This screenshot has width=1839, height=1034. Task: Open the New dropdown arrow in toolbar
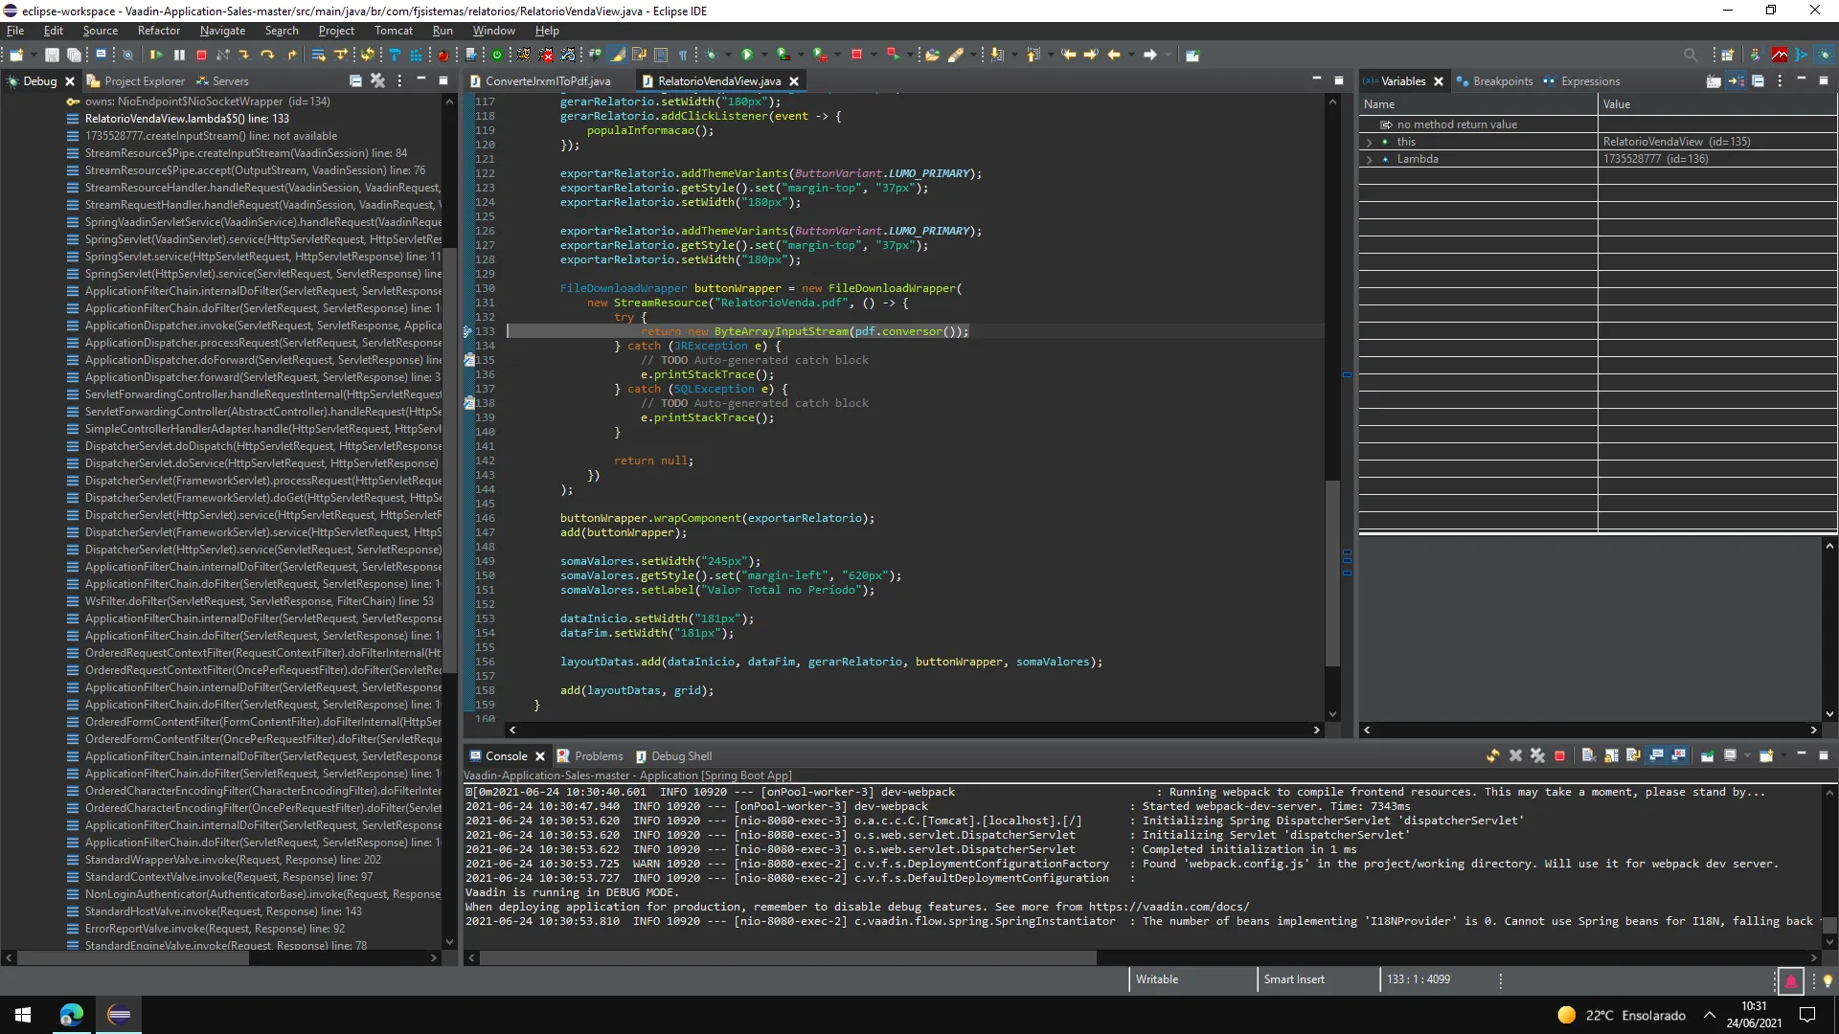coord(33,56)
